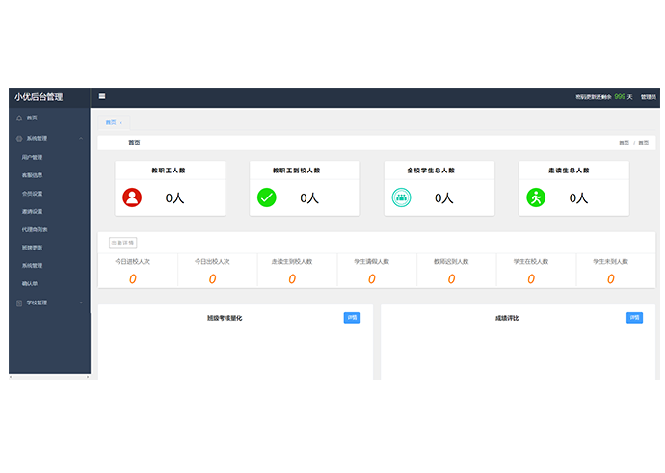Open 班牌更新 in the sidebar submenu
The width and height of the screenshot is (665, 473).
pyautogui.click(x=49, y=248)
